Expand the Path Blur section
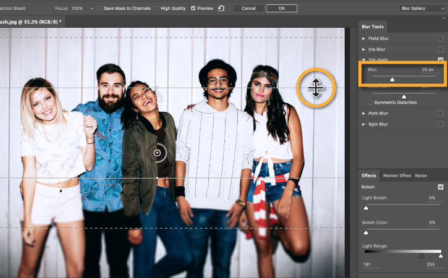The image size is (448, 278). coord(363,113)
